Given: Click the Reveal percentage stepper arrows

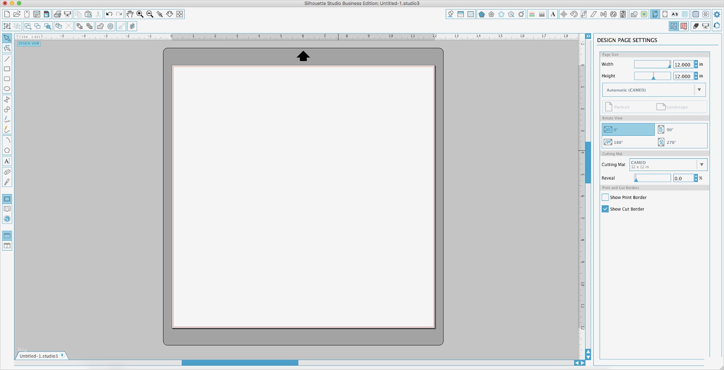Looking at the screenshot, I should click(696, 178).
